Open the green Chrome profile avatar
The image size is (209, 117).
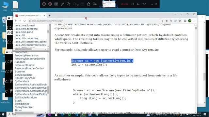190,21
